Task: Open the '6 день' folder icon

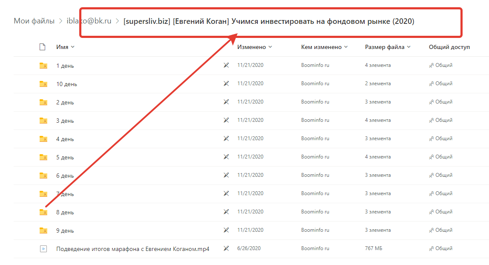Action: click(43, 176)
